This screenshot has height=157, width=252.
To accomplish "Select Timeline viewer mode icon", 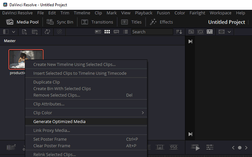I will point(210,32).
